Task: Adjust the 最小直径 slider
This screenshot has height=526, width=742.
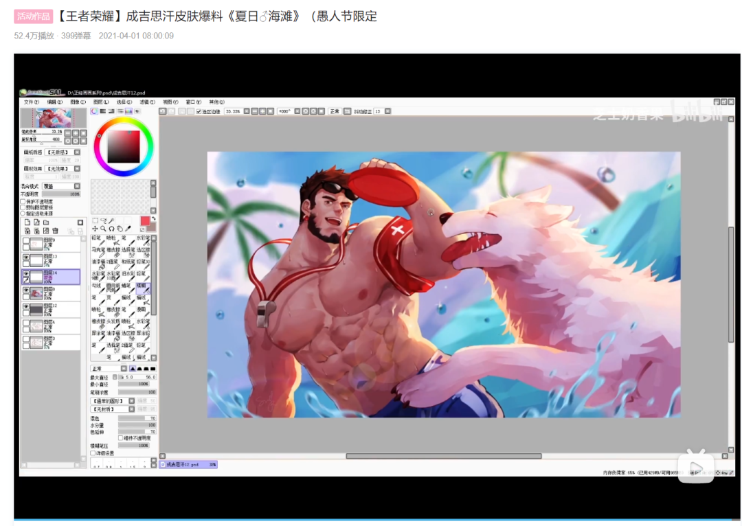Action: 133,384
